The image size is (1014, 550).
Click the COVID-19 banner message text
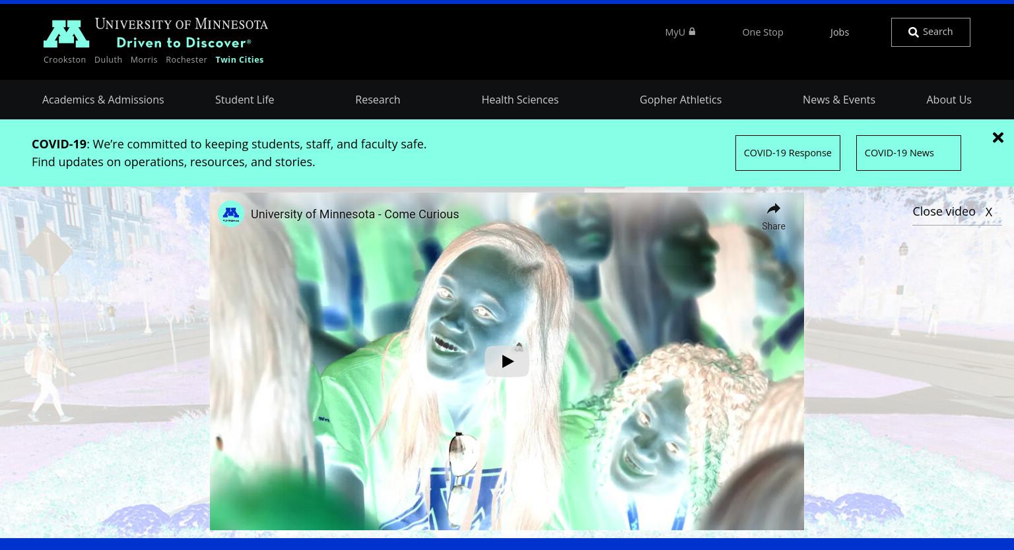pos(229,153)
